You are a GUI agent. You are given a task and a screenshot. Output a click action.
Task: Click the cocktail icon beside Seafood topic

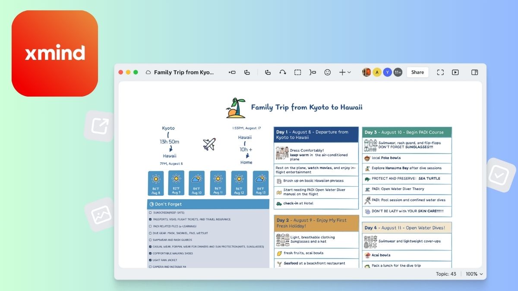(279, 263)
